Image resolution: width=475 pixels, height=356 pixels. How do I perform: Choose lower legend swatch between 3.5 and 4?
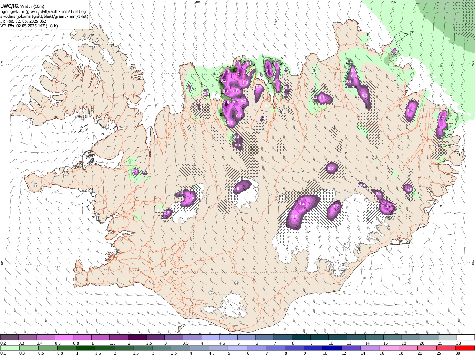pyautogui.click(x=180, y=348)
